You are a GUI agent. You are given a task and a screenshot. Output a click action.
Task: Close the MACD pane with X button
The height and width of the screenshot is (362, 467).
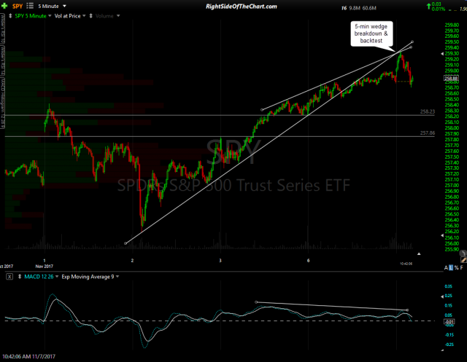tap(9, 277)
